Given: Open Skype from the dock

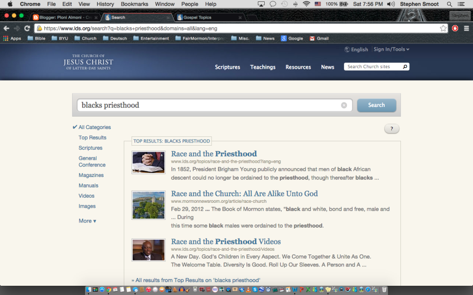Looking at the screenshot, I should point(255,289).
